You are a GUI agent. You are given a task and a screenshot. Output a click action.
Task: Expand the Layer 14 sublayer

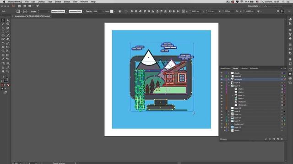232,95
